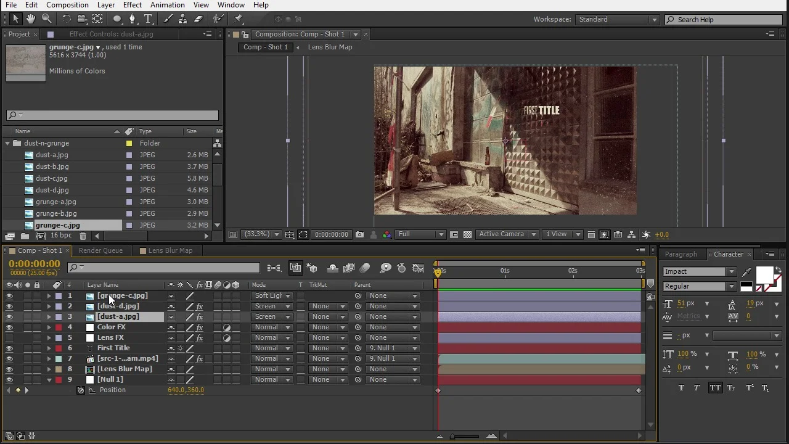The width and height of the screenshot is (789, 444).
Task: Collapse the Null 1 layer properties
Action: (49, 380)
